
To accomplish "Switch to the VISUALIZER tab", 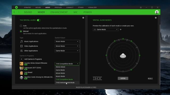I will pyautogui.click(x=92, y=7).
